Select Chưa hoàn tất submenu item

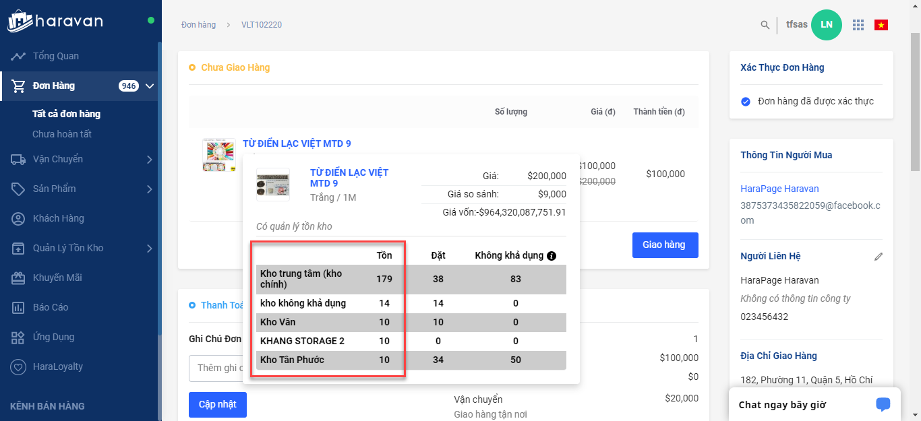62,134
